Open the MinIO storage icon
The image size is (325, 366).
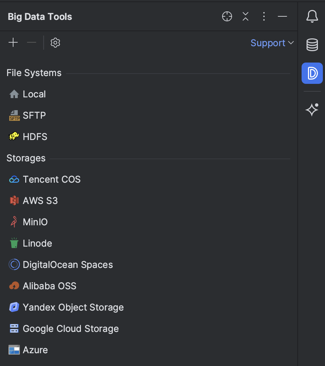tap(14, 222)
